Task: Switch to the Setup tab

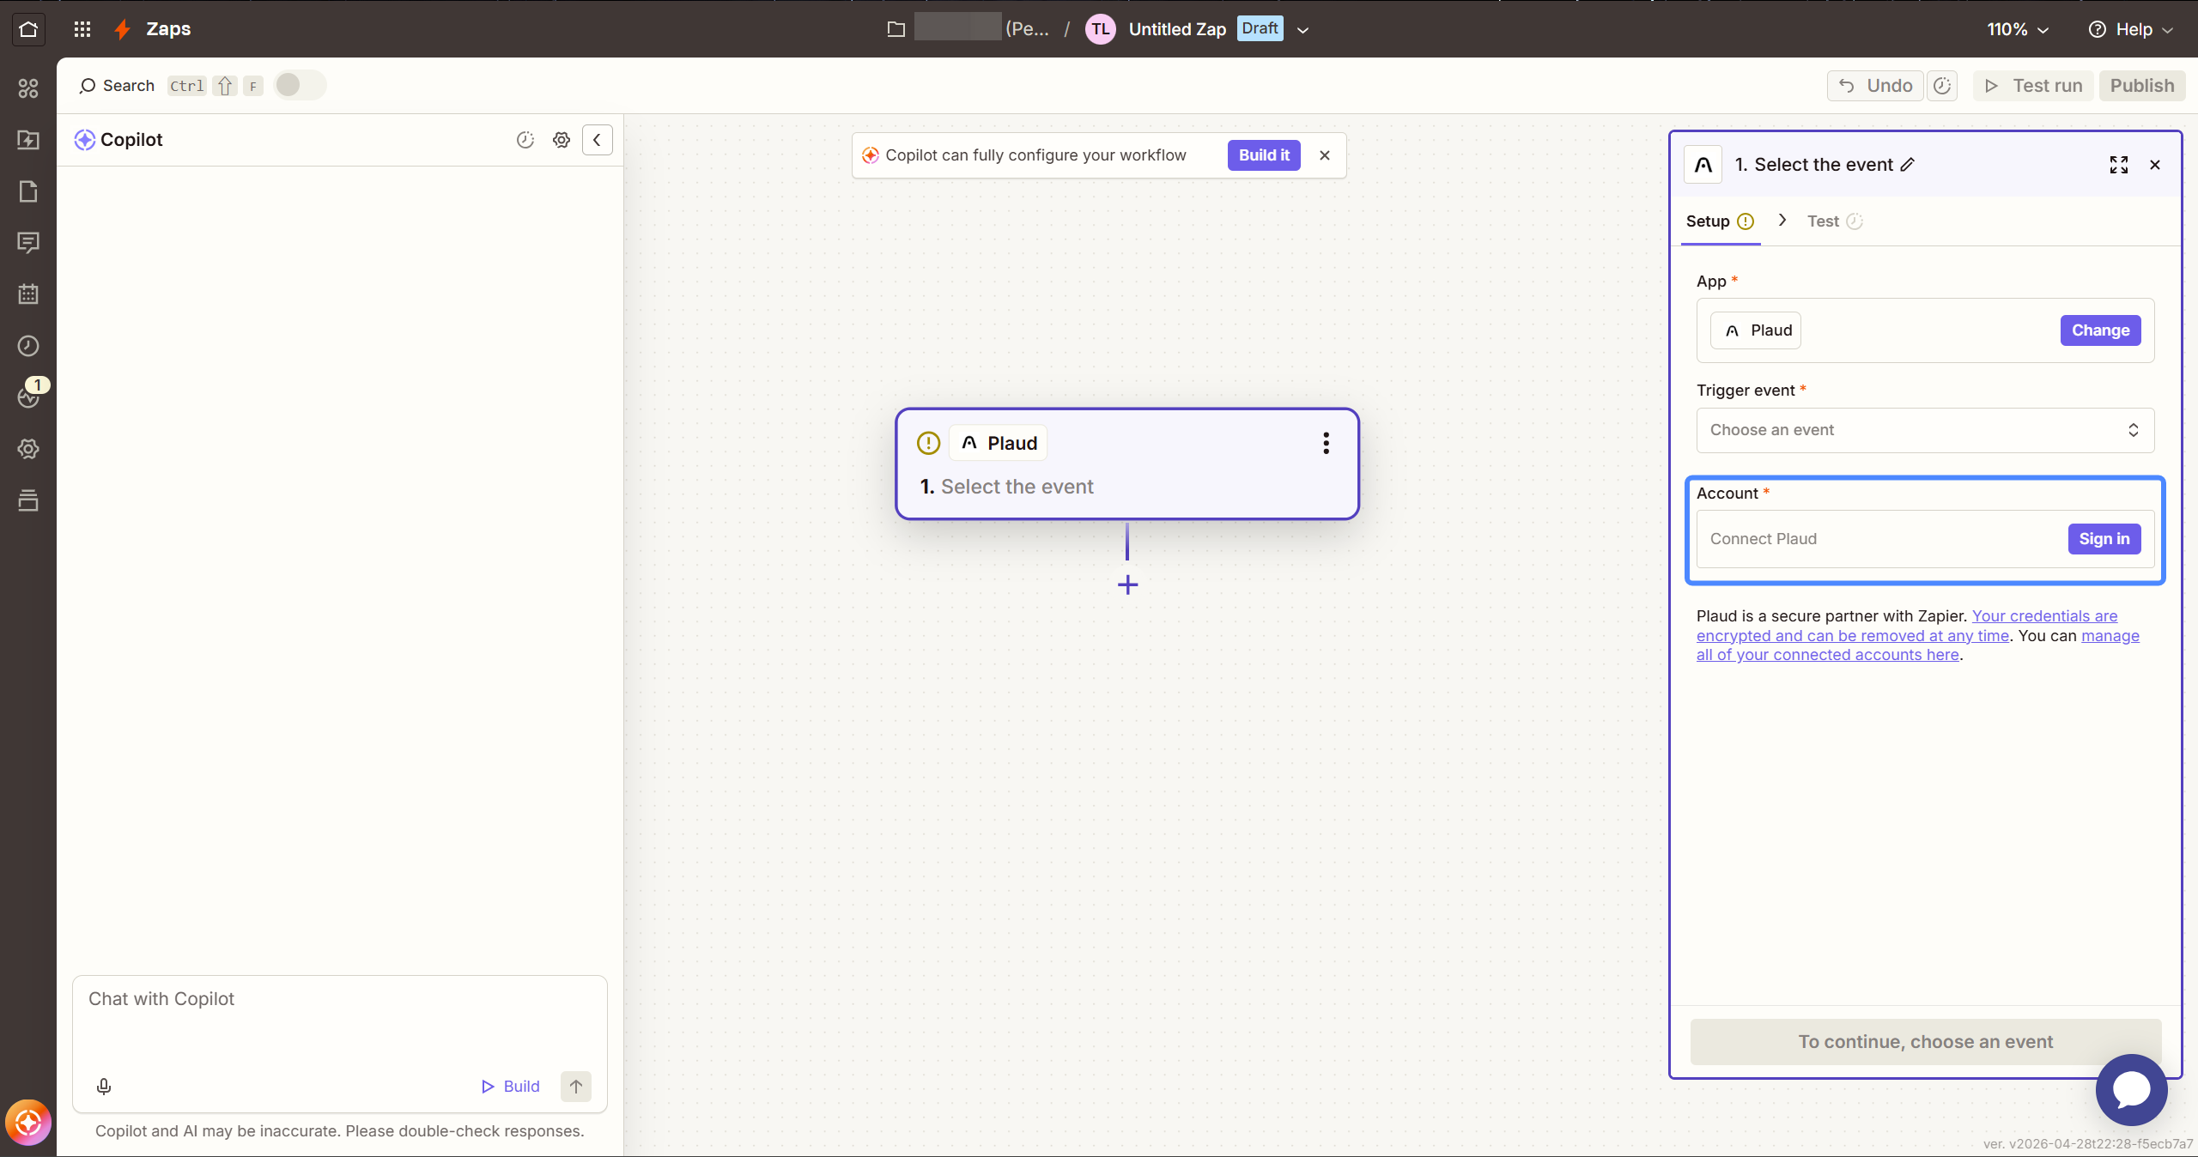Action: pyautogui.click(x=1720, y=221)
